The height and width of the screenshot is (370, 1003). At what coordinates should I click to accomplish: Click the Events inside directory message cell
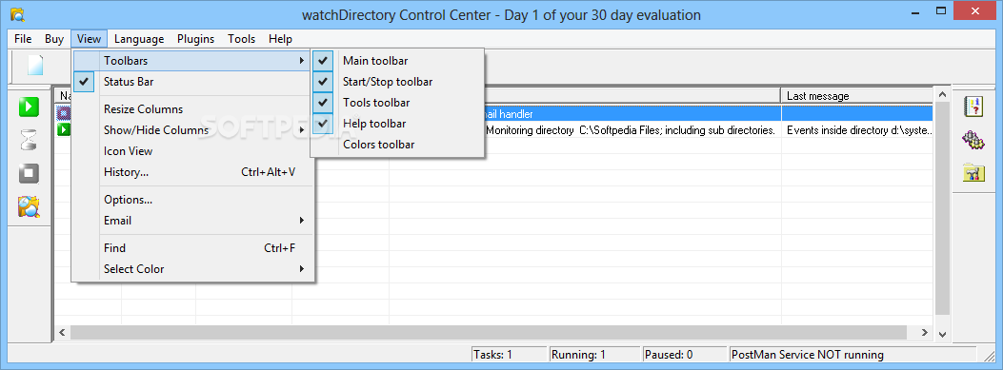[x=858, y=130]
